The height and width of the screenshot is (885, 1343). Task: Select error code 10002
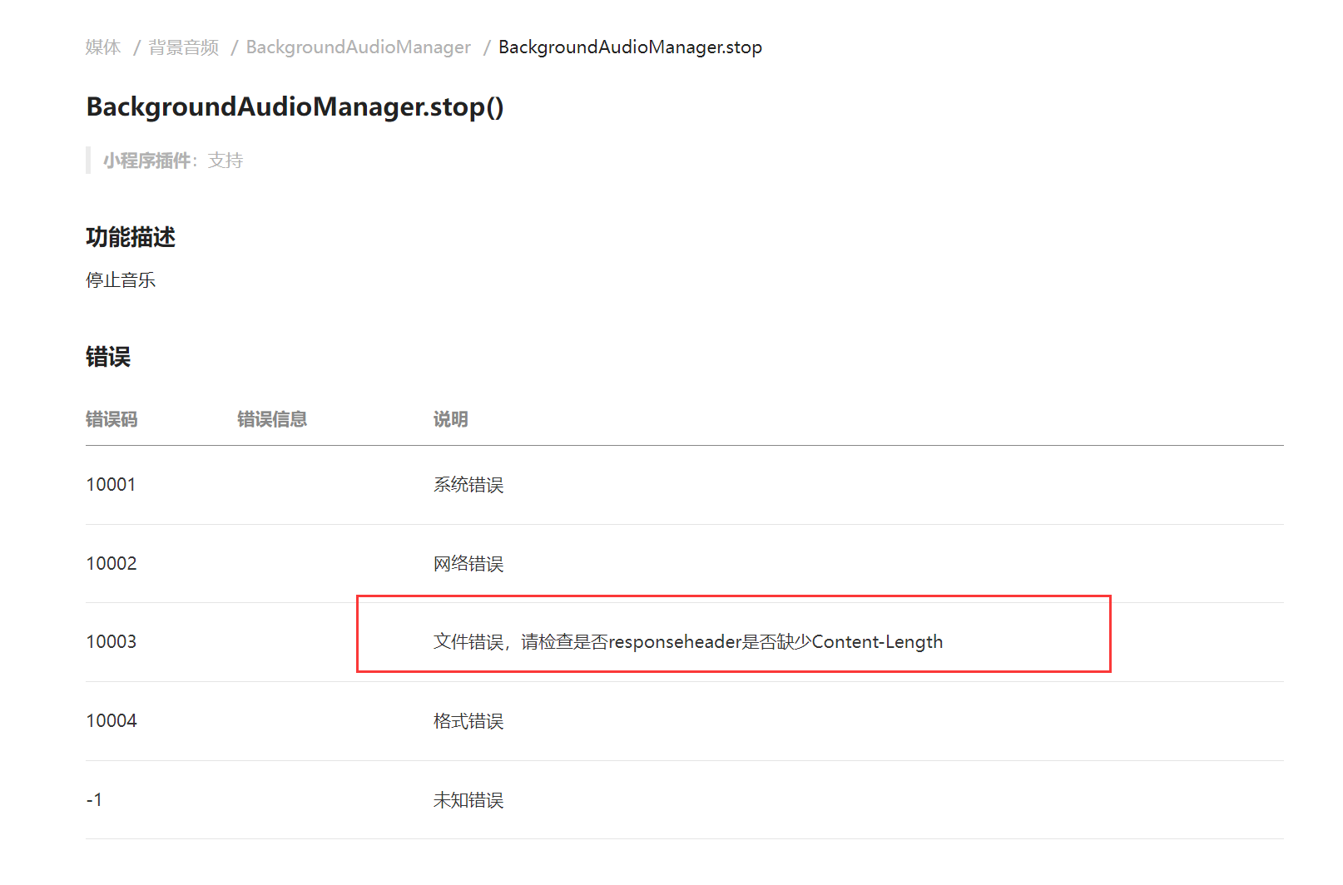(112, 564)
